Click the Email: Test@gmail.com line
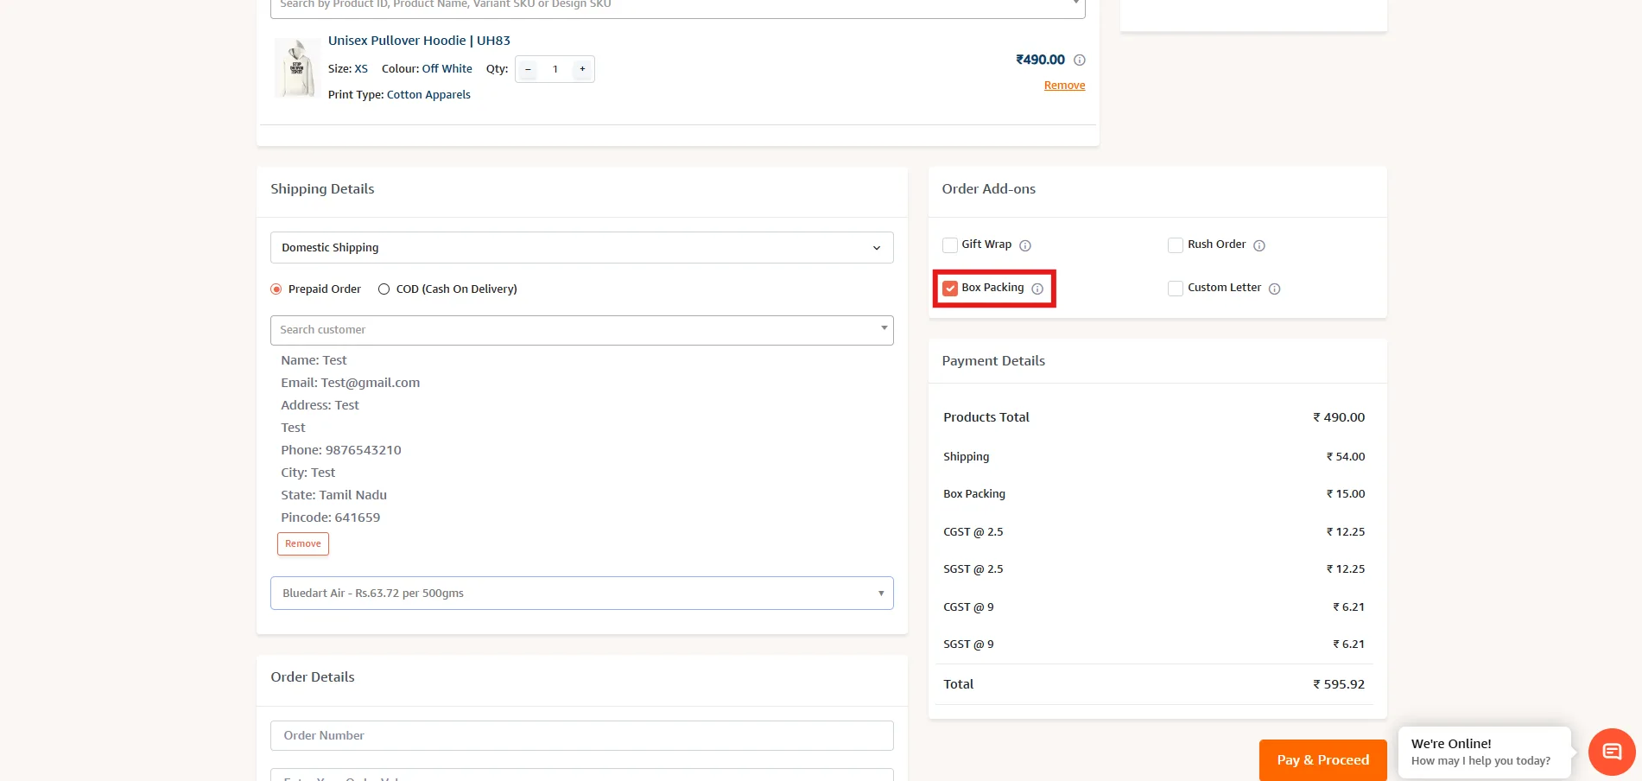1642x781 pixels. pyautogui.click(x=350, y=383)
